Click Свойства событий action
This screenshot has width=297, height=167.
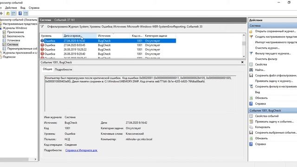pos(267,116)
